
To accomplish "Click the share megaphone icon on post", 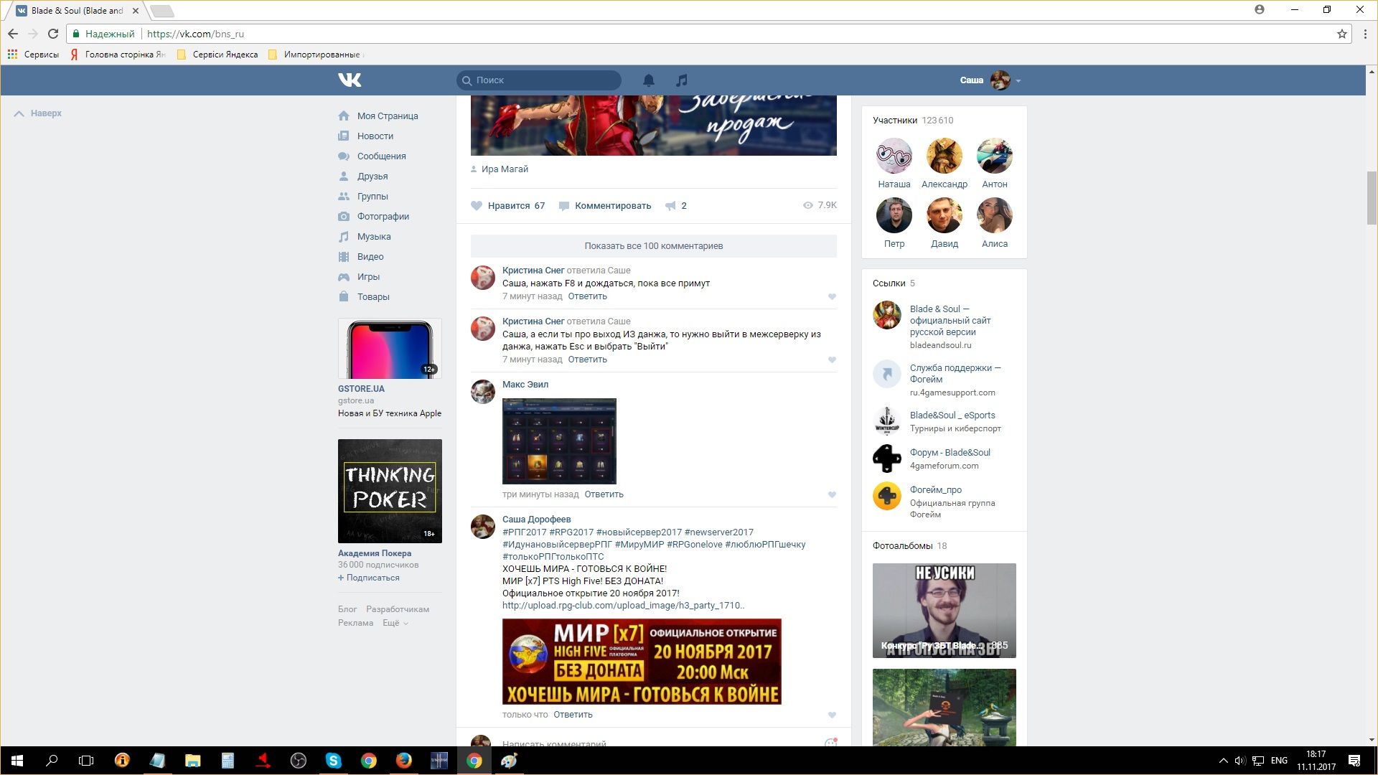I will 670,206.
